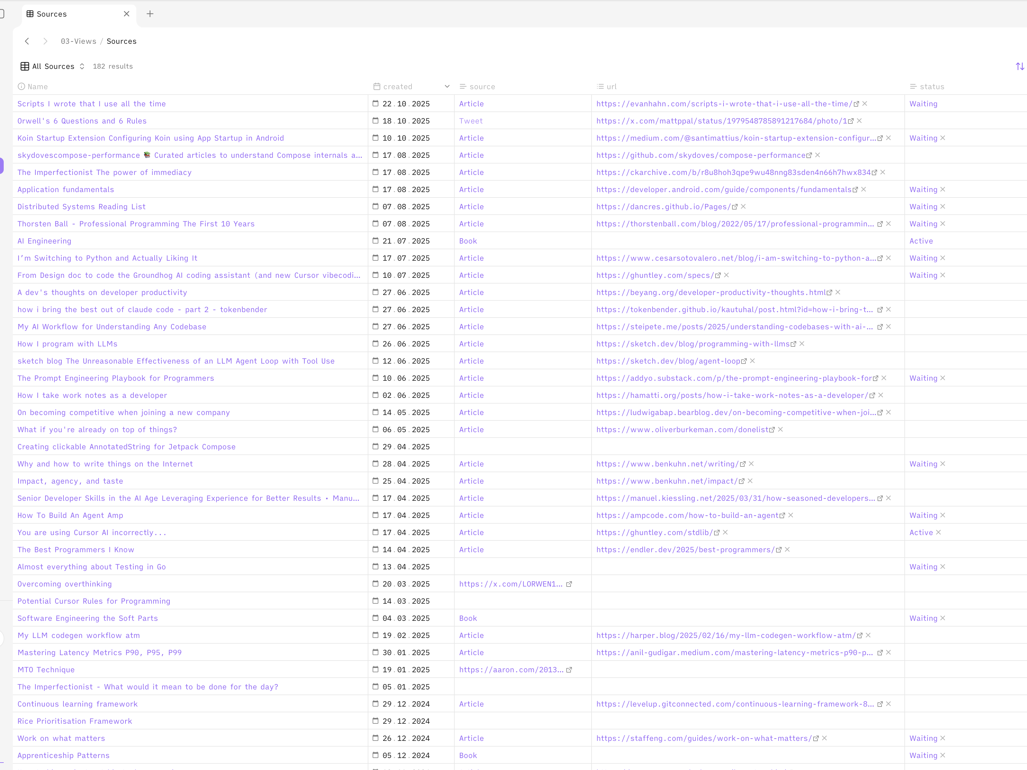Remove Active status on Cursor AI row
Image resolution: width=1027 pixels, height=770 pixels.
tap(938, 533)
